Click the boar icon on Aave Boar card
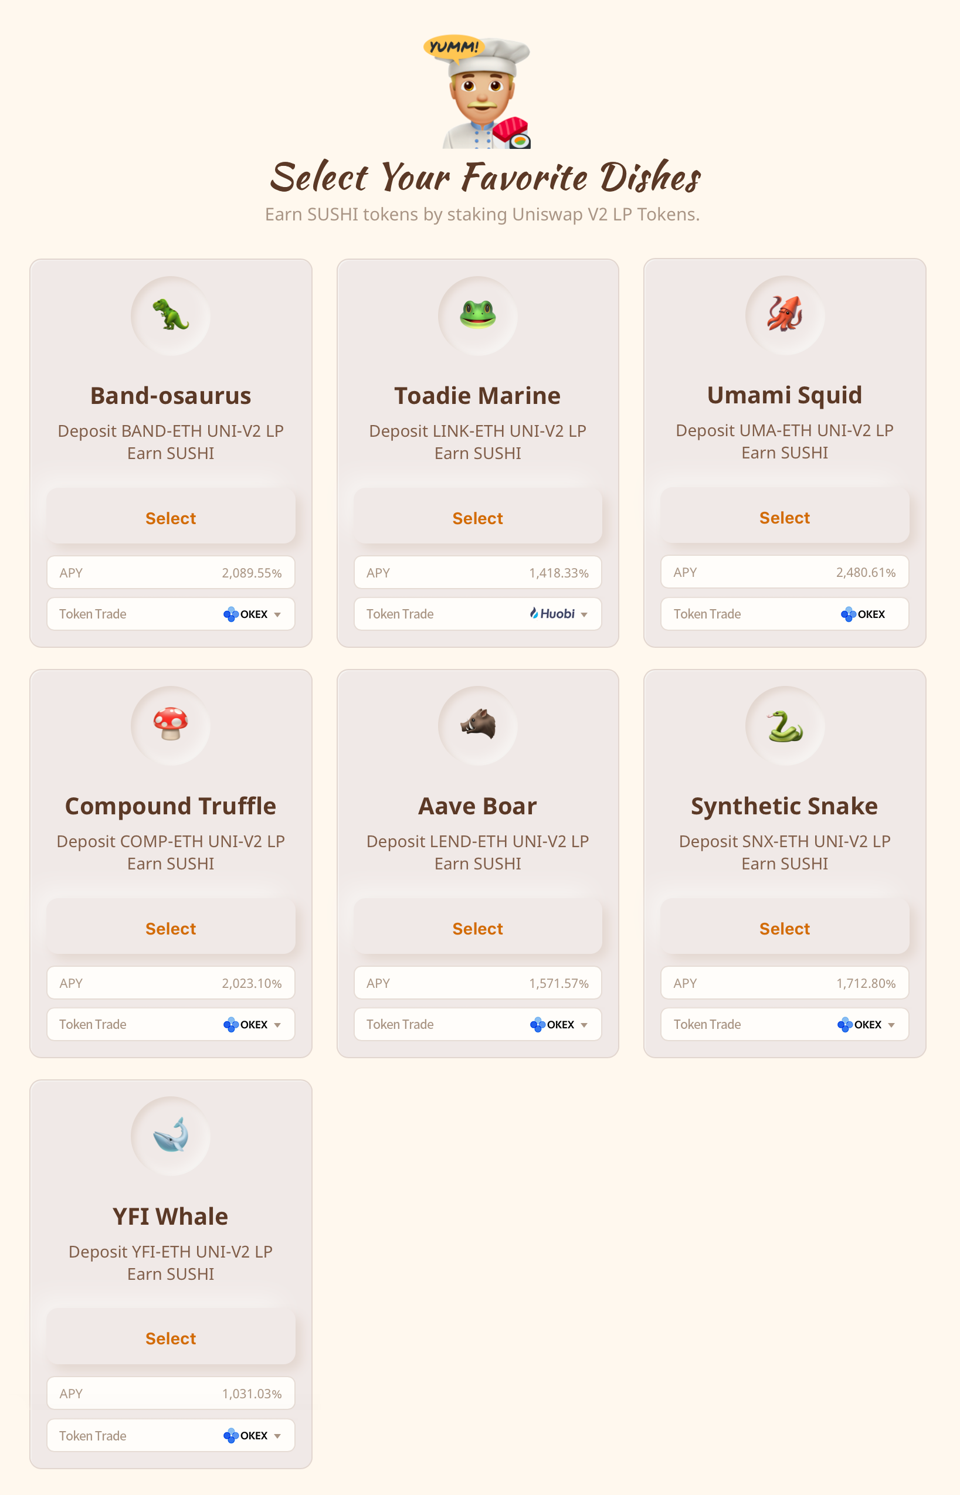The image size is (960, 1495). pyautogui.click(x=477, y=724)
